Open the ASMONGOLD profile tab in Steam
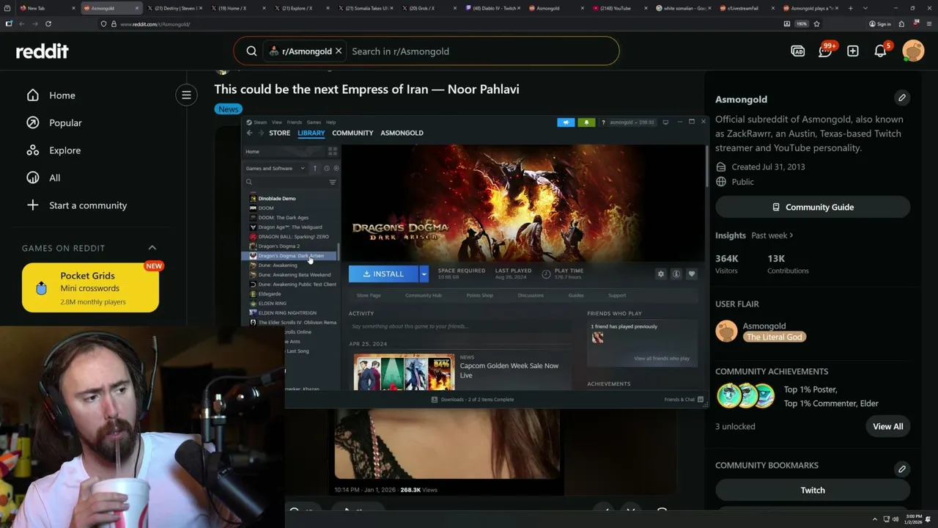Viewport: 938px width, 528px height. point(402,133)
